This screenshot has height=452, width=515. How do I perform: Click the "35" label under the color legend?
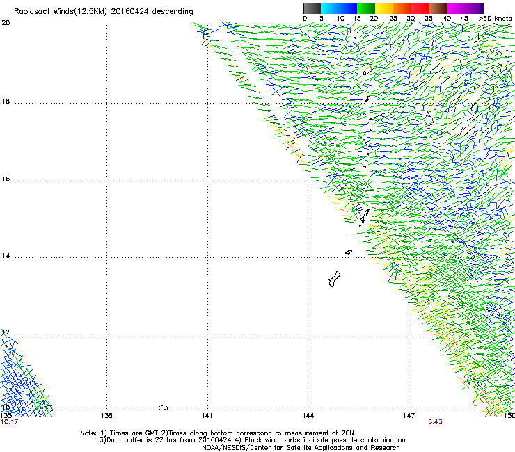[x=429, y=19]
